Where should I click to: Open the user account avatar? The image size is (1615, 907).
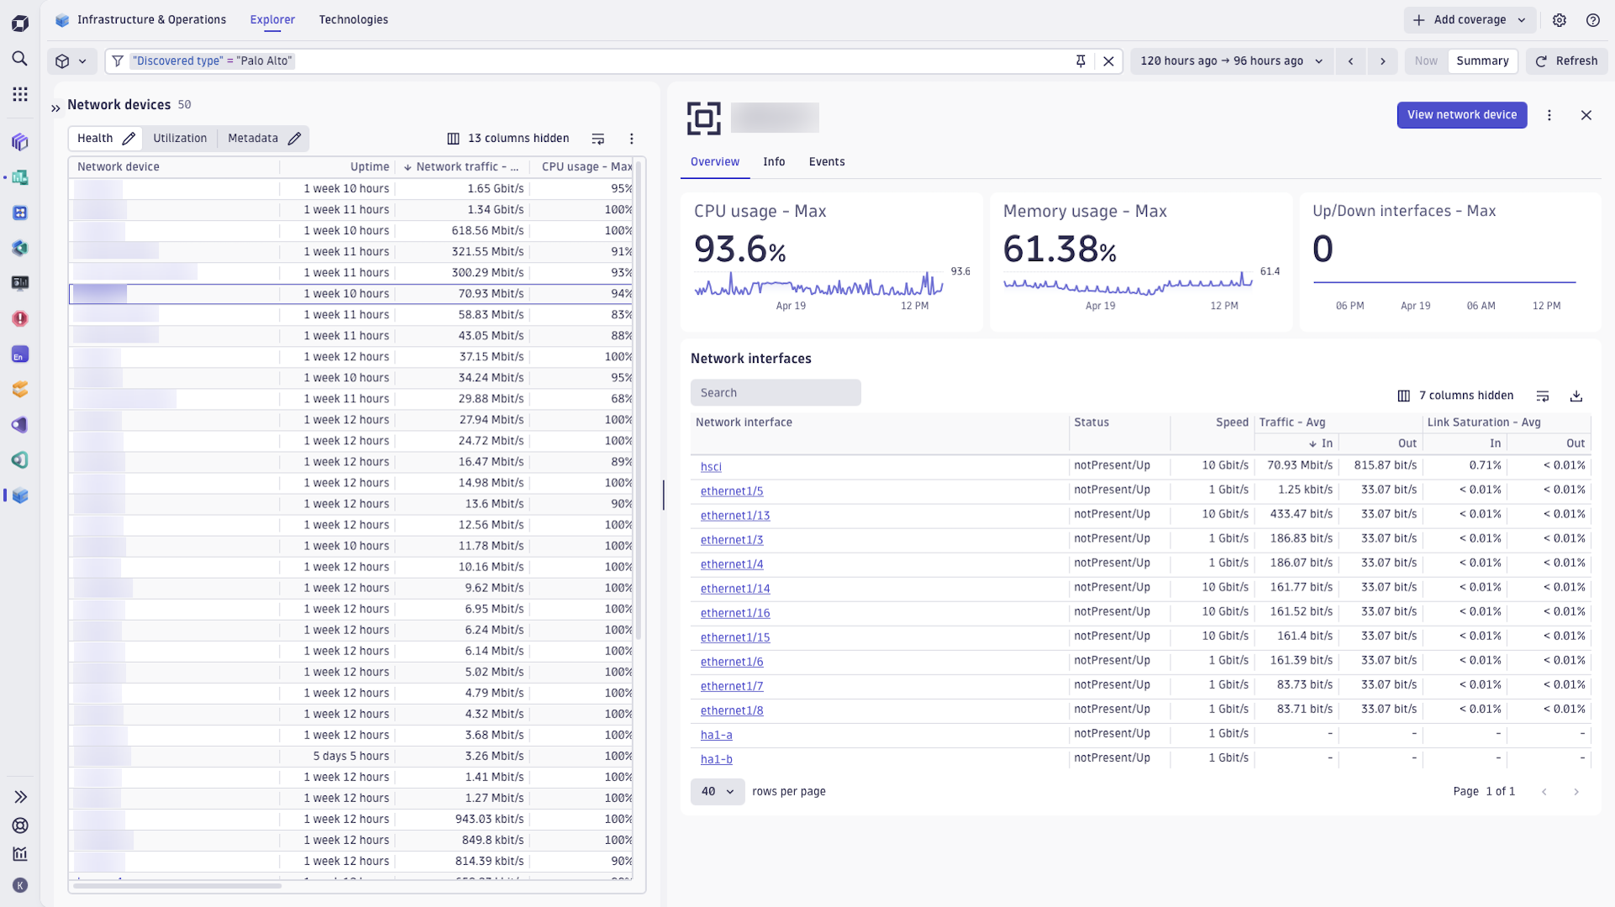point(20,885)
